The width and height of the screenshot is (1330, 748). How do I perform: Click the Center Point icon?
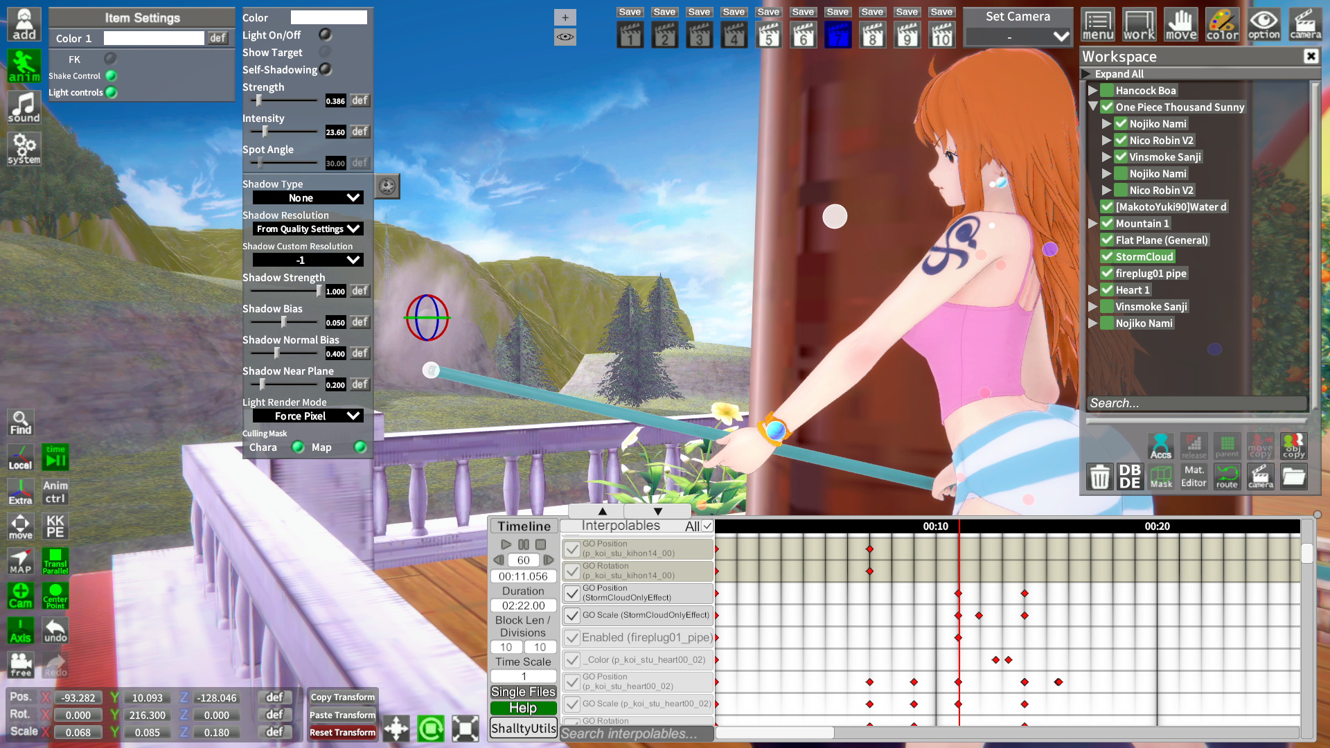click(x=55, y=596)
